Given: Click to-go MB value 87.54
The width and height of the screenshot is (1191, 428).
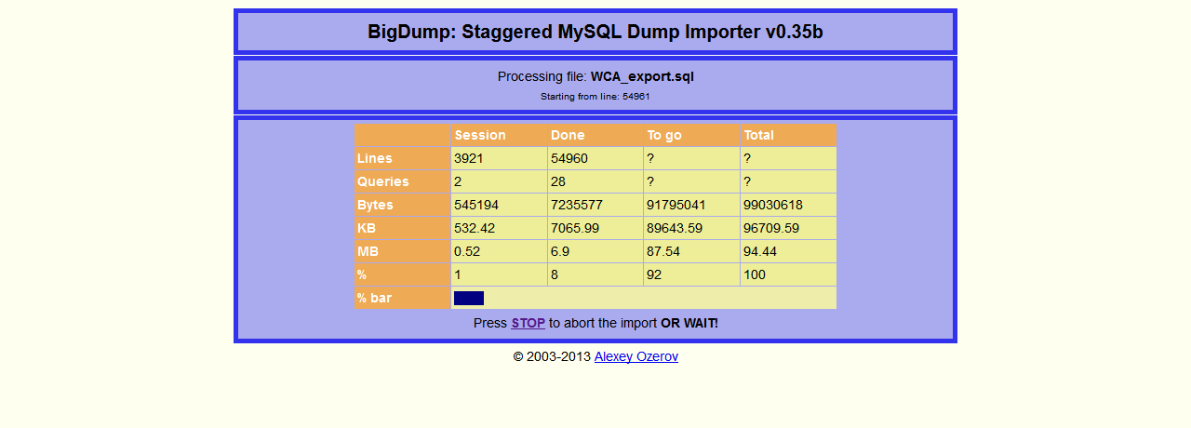Looking at the screenshot, I should 664,251.
